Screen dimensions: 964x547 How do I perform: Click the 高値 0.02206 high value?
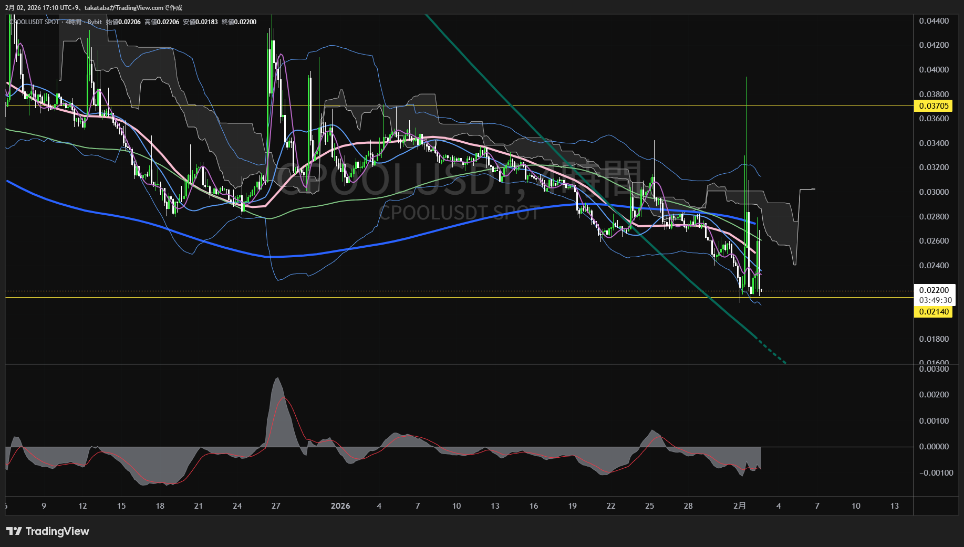point(162,22)
